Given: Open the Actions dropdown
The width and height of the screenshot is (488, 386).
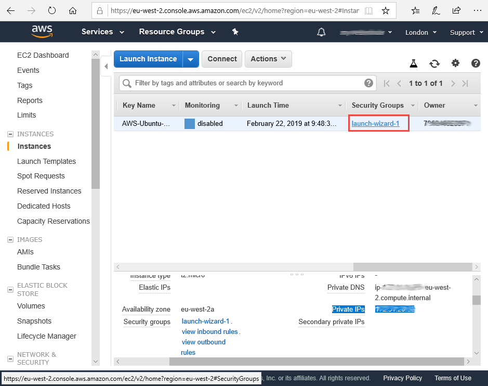Looking at the screenshot, I should click(268, 59).
